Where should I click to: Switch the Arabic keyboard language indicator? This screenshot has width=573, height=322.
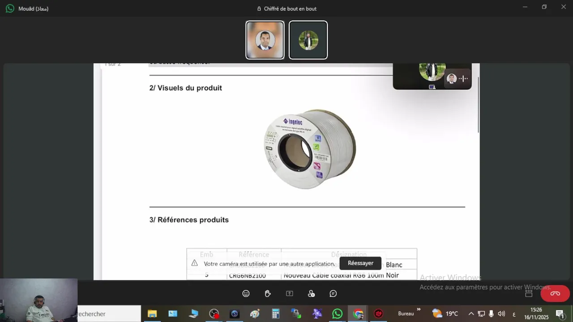[x=514, y=314]
